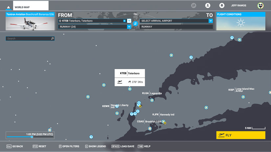Toggle Show Legend in bottom bar
Screen dimensions: 271x152
96,146
